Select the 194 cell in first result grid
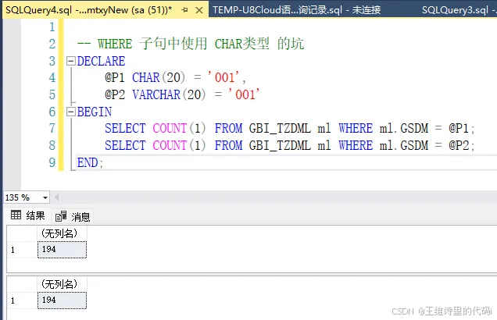This screenshot has height=320, width=497. [x=62, y=250]
